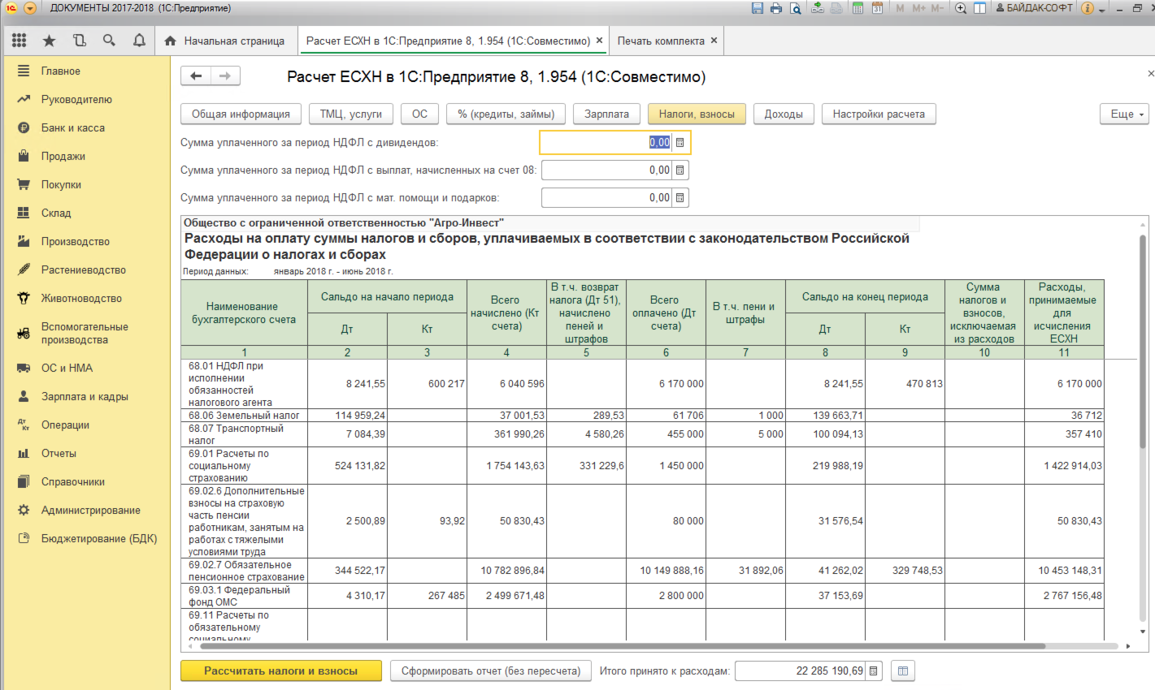Viewport: 1155px width, 690px height.
Task: Open Favorites star icon
Action: point(49,41)
